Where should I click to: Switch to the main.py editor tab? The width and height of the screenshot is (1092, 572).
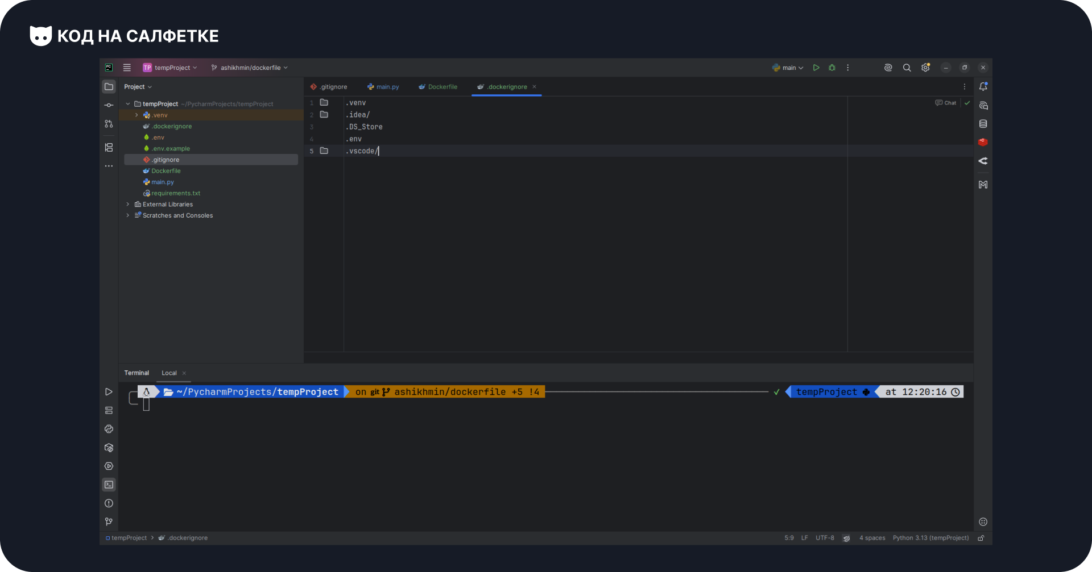383,87
